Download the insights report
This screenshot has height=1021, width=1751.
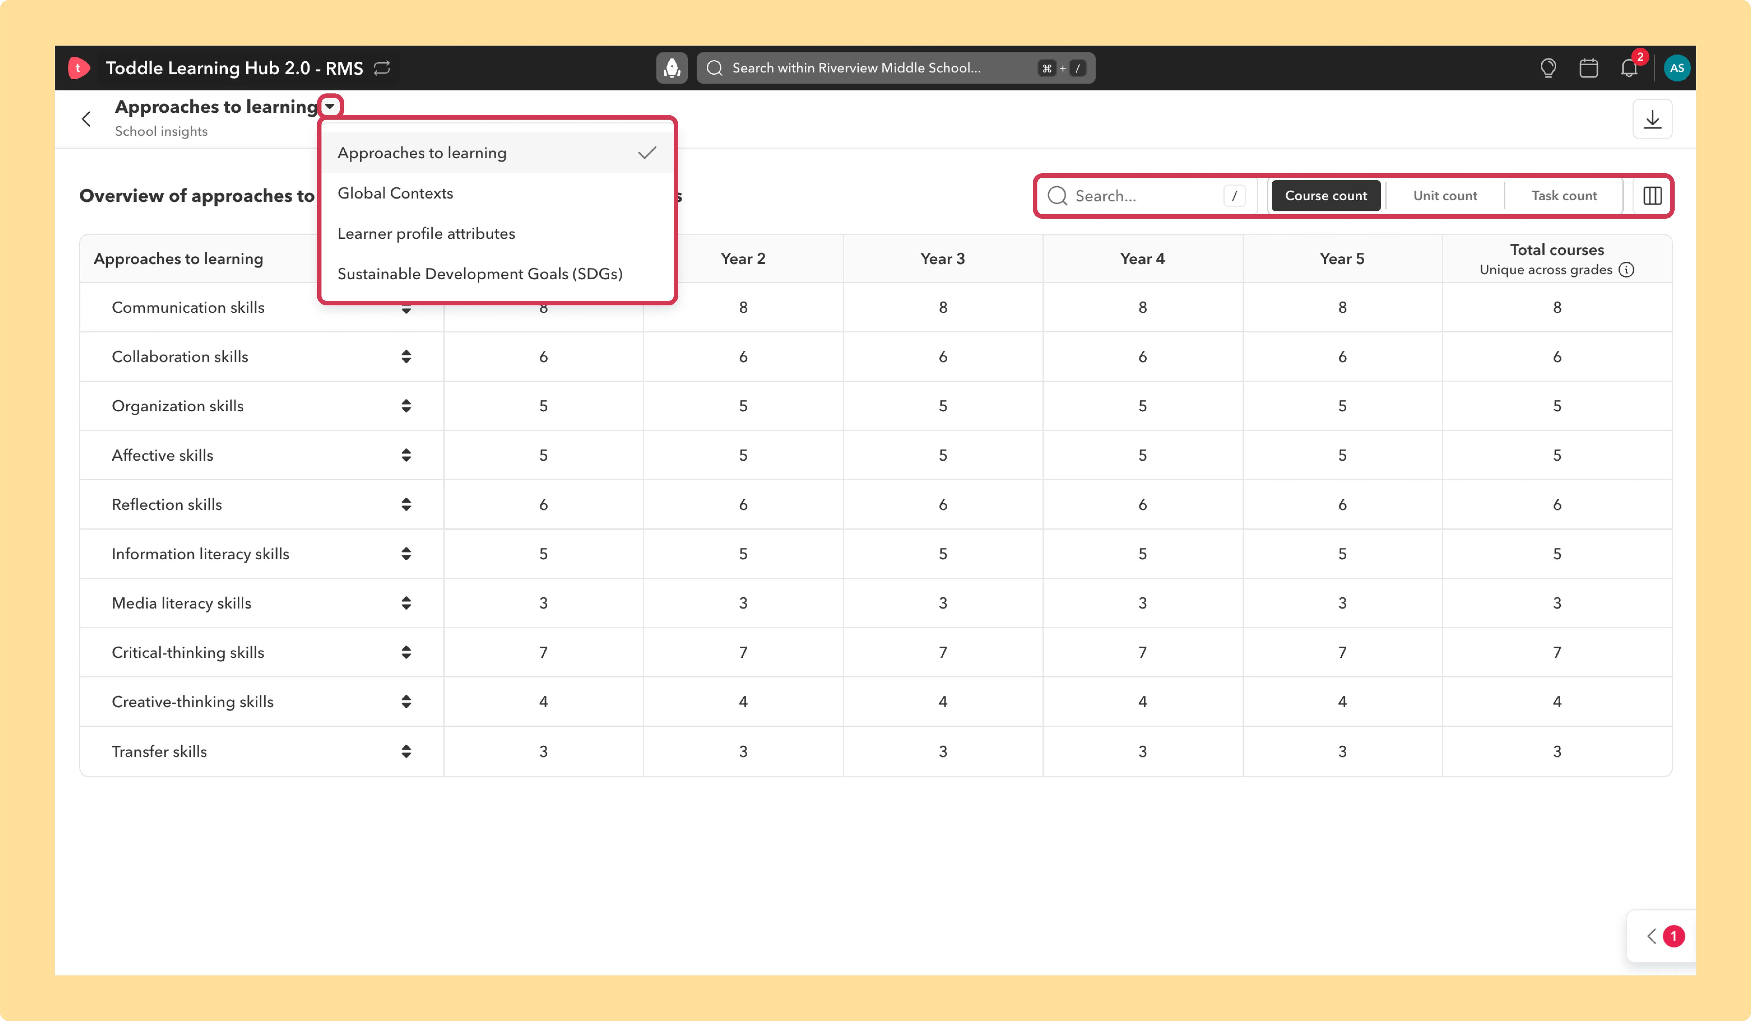click(x=1652, y=119)
